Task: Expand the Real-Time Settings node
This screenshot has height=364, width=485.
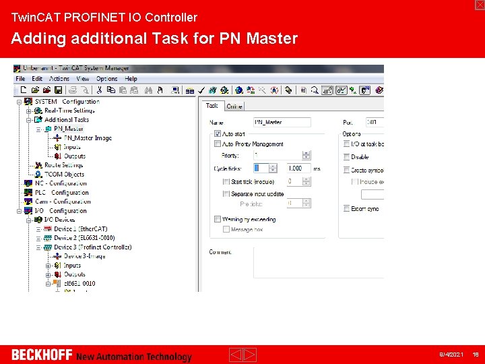Action: click(x=29, y=111)
